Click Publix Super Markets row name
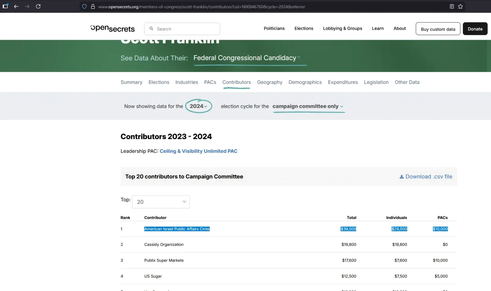The width and height of the screenshot is (491, 291). pos(164,261)
